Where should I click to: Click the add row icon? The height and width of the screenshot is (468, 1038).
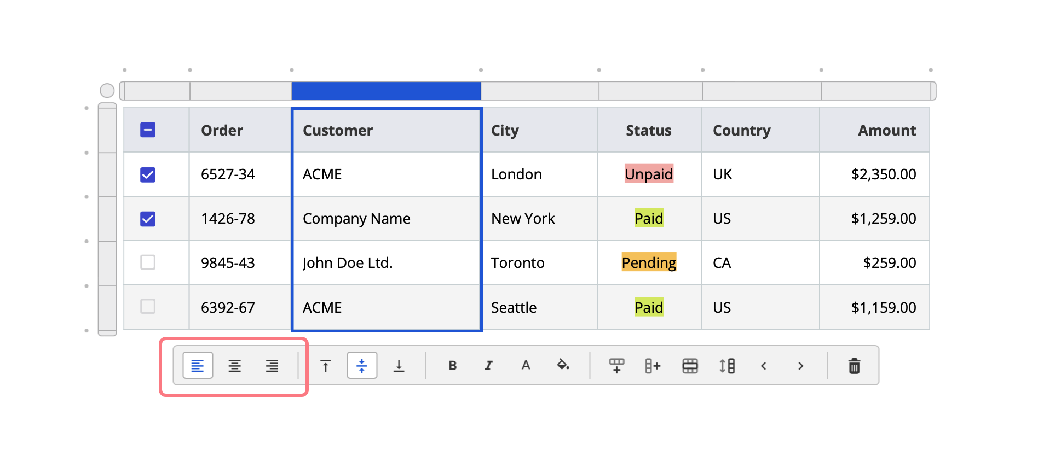tap(617, 366)
